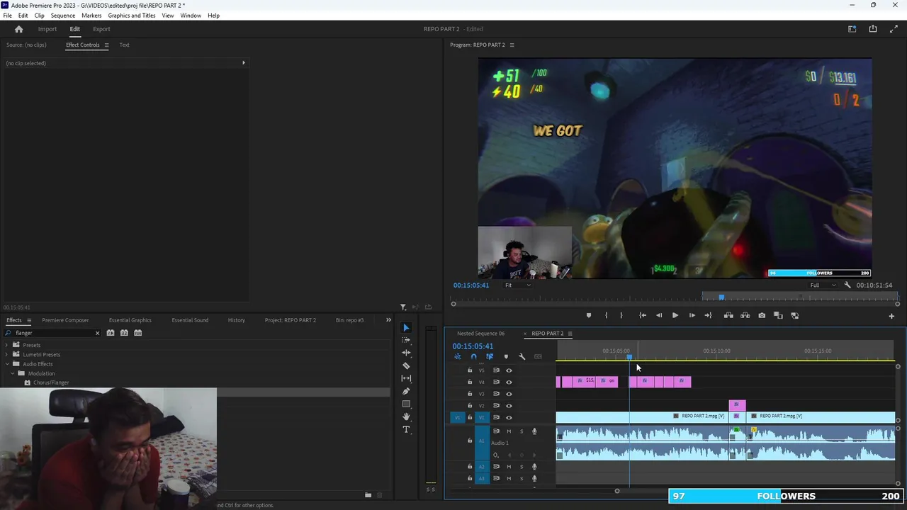The image size is (907, 510).
Task: Export frame with camera icon
Action: point(762,315)
